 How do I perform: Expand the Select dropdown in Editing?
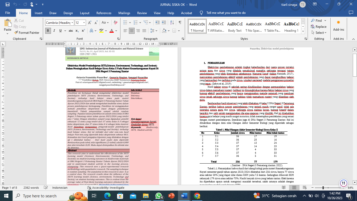point(319,33)
